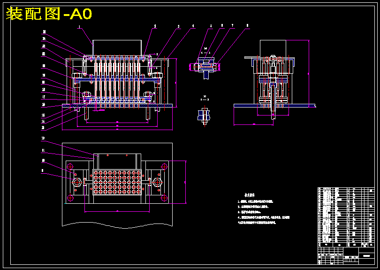Click the left hex bolt in top view
380x270 pixels.
[77, 182]
